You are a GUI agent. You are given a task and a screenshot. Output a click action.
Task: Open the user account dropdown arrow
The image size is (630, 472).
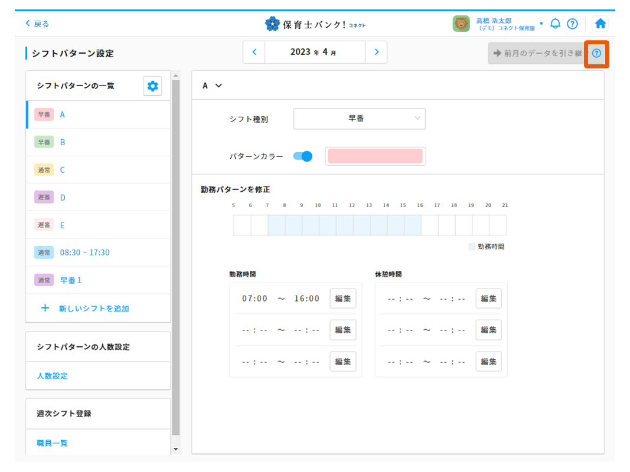541,24
